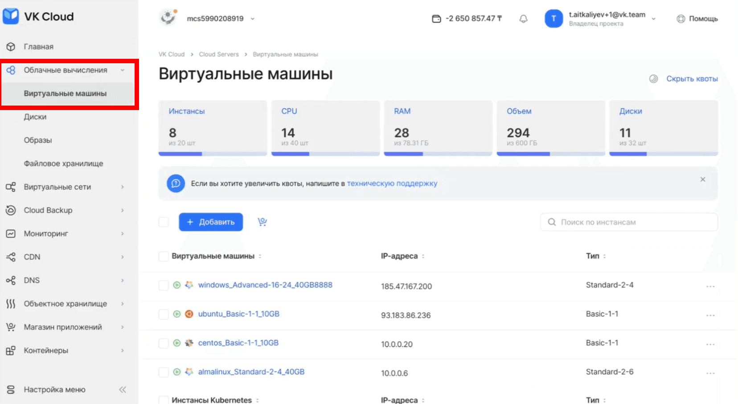
Task: Click the Помощь help icon
Action: (681, 19)
